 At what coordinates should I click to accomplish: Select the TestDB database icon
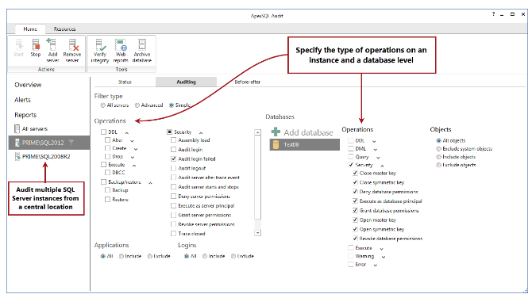pyautogui.click(x=276, y=144)
